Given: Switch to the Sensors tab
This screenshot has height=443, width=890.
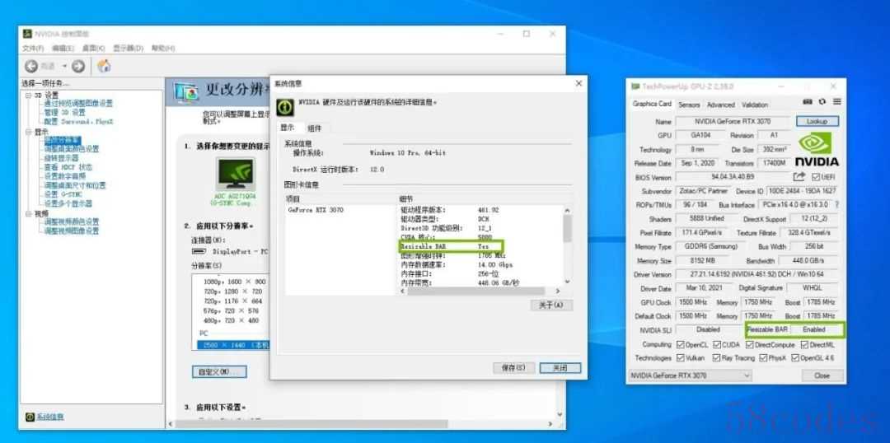Looking at the screenshot, I should [x=689, y=105].
